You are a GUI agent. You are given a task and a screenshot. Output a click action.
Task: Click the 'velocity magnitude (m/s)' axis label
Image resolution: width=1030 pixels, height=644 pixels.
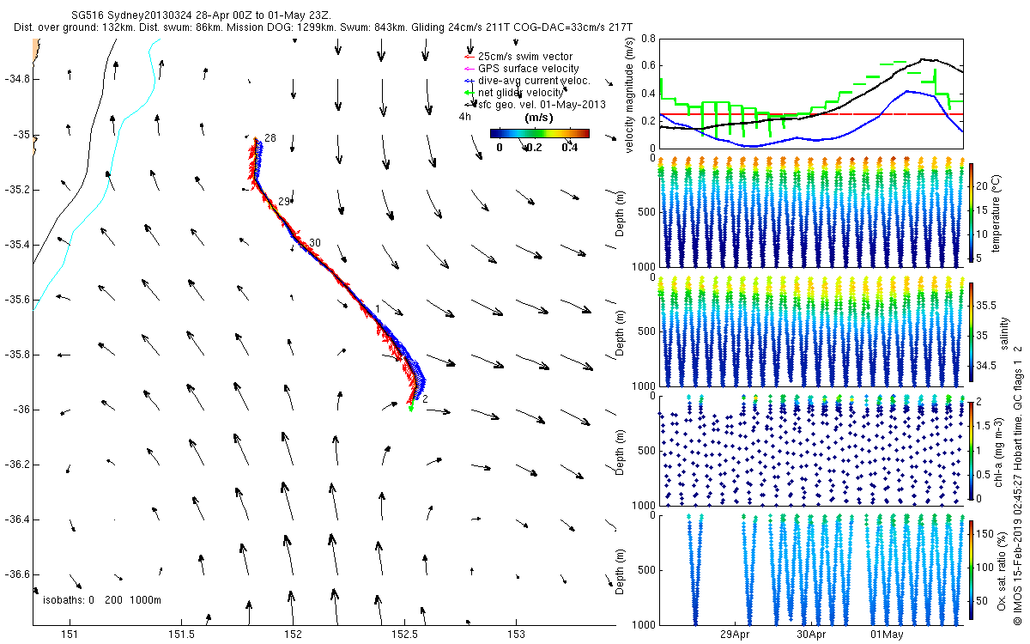click(629, 94)
